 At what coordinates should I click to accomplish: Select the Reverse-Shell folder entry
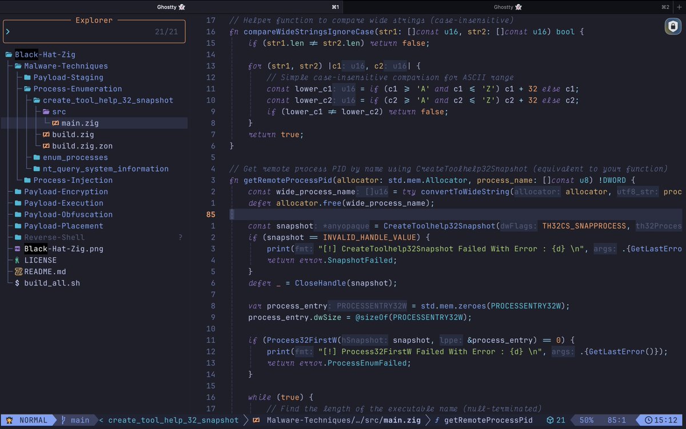tap(54, 237)
